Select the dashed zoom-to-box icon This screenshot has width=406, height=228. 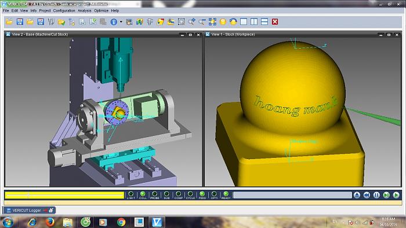181,21
